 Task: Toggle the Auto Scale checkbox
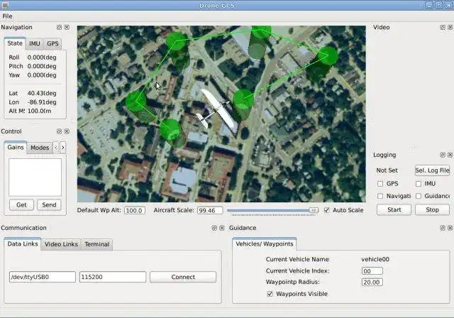(x=326, y=210)
